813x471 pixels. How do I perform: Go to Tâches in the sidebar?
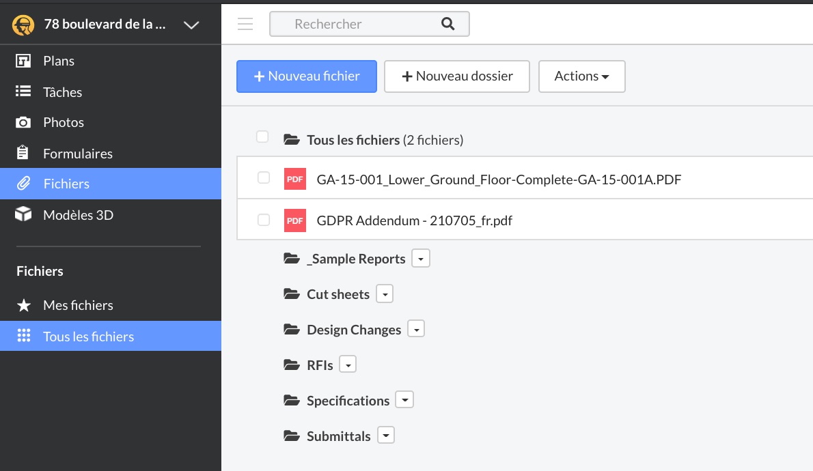click(x=62, y=92)
